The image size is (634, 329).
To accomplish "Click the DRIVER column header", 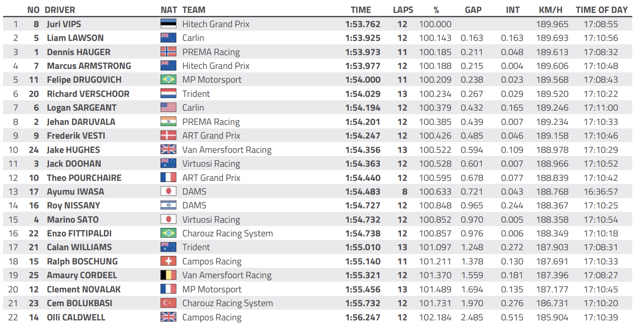I will pos(60,10).
